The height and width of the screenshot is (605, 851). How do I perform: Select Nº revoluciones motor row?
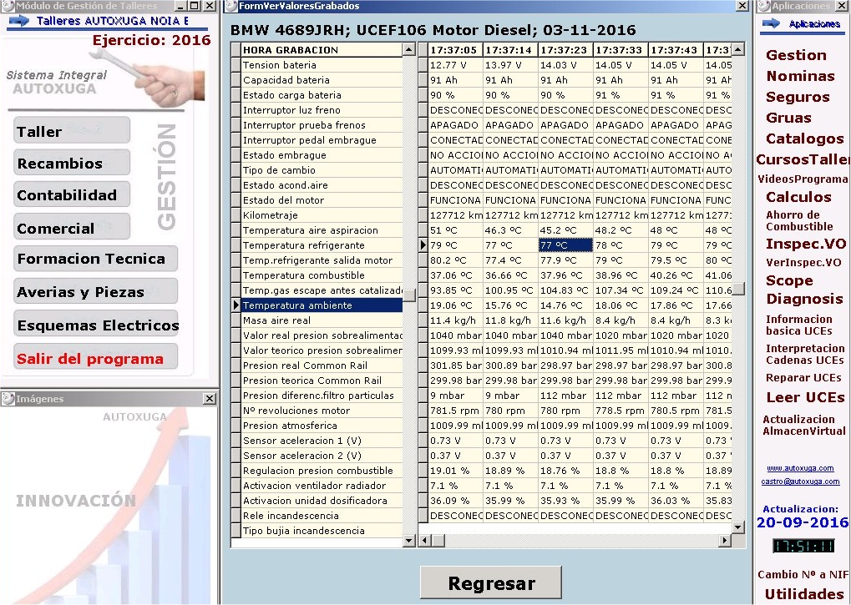click(x=322, y=411)
